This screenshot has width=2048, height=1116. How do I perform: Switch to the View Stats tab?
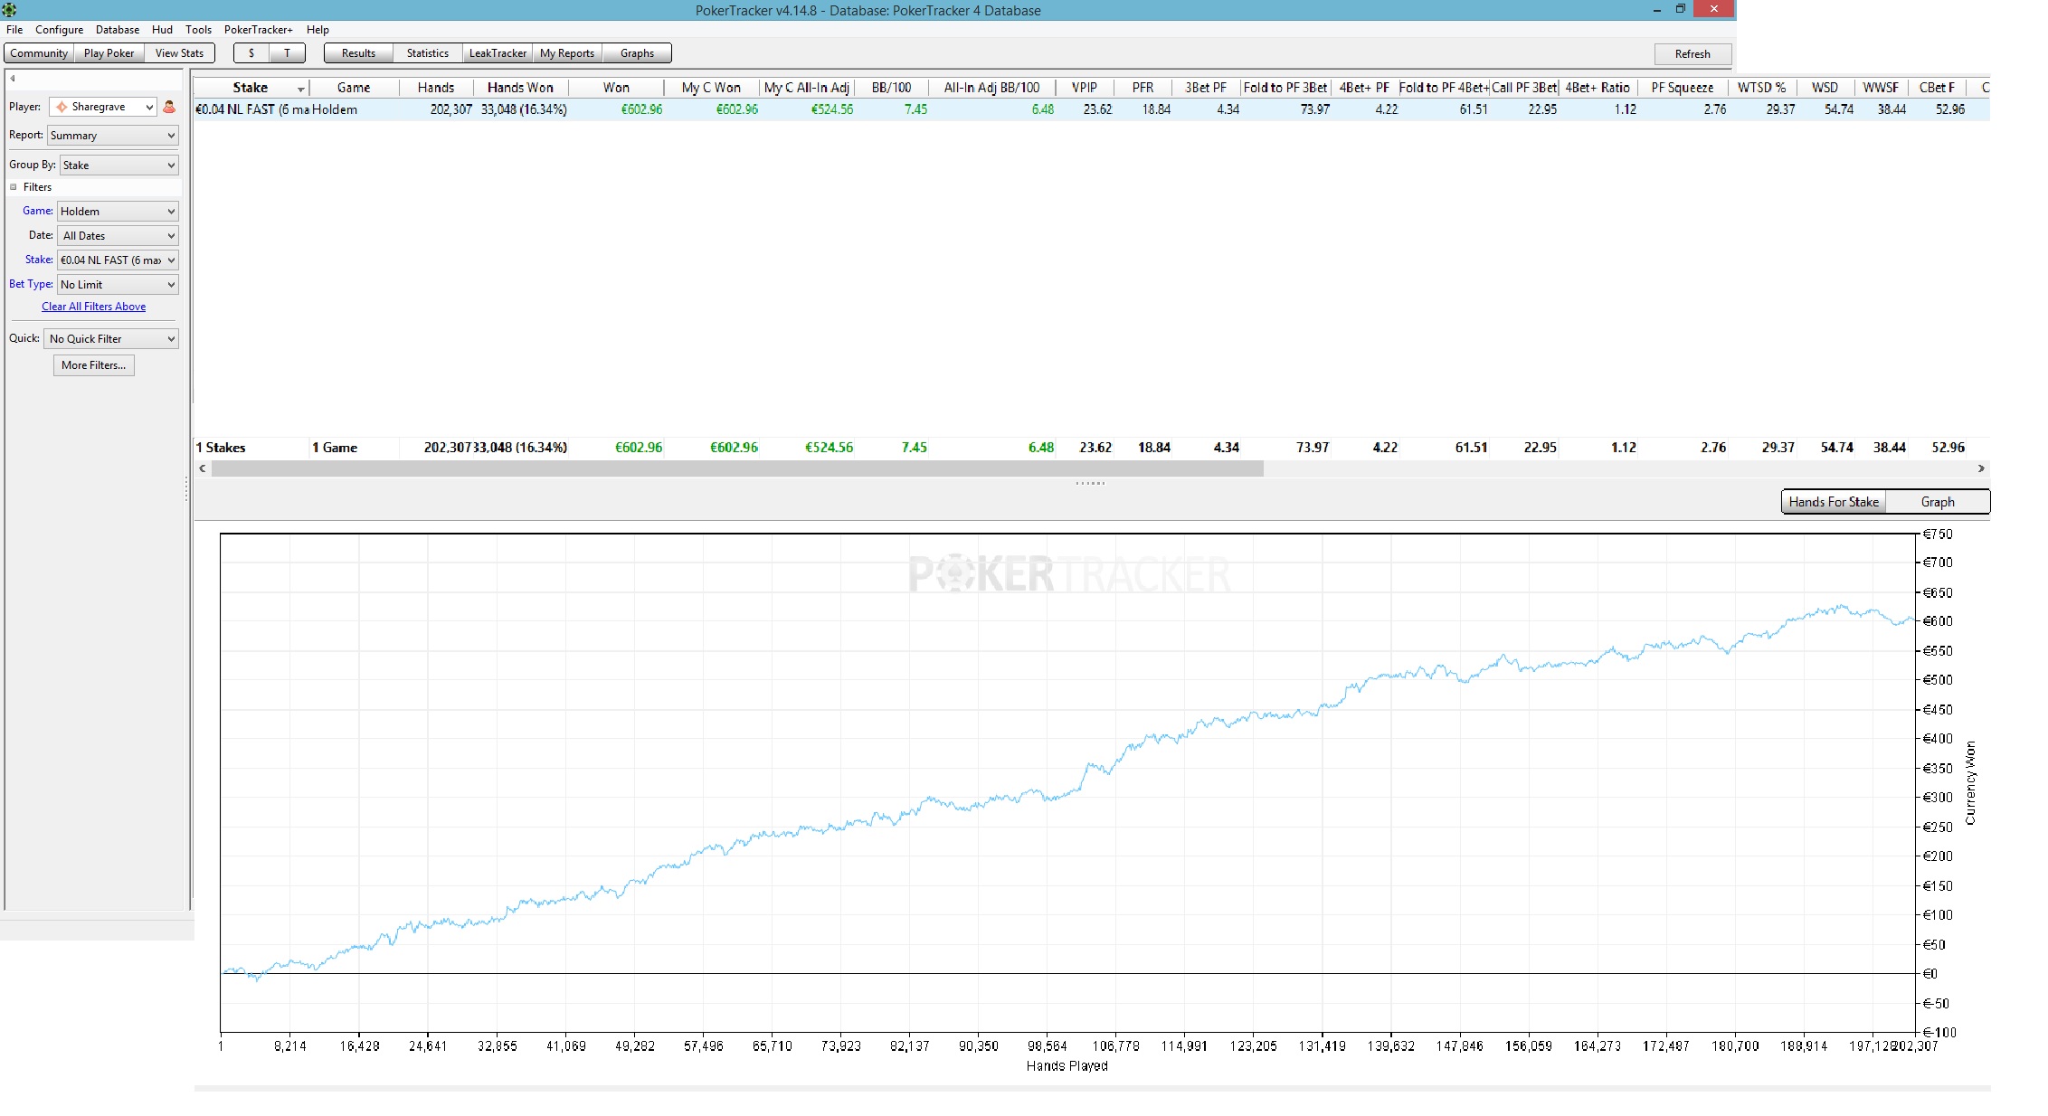[179, 53]
